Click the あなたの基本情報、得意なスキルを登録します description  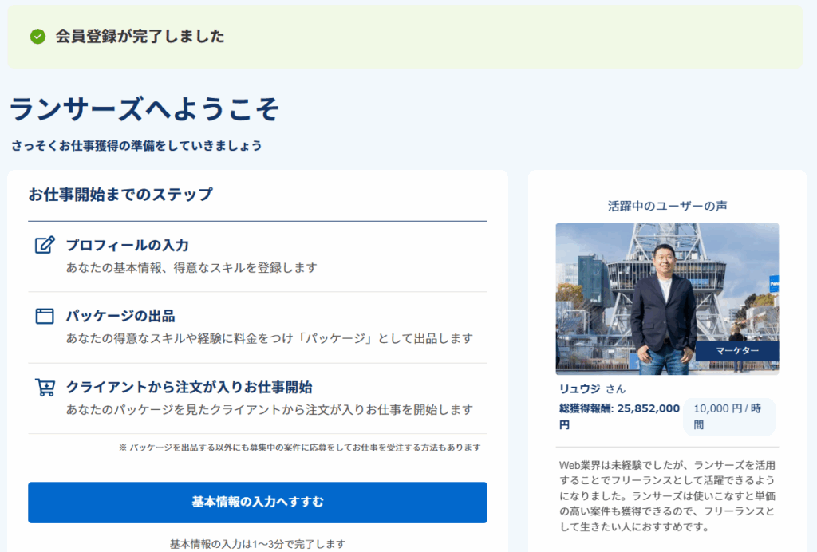[x=191, y=268]
